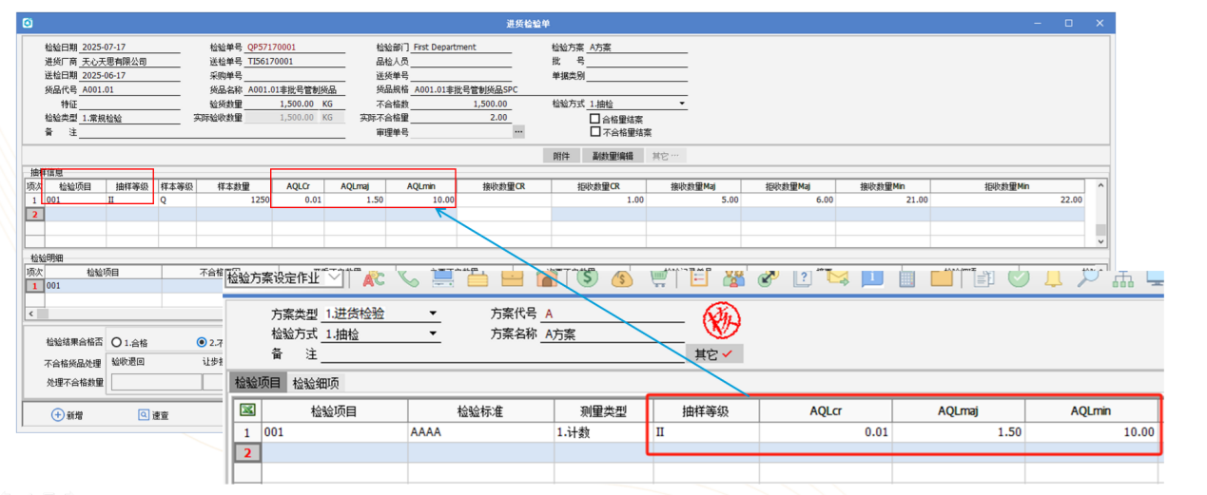Open the 检验方案设定作业 module dropdown

point(333,278)
